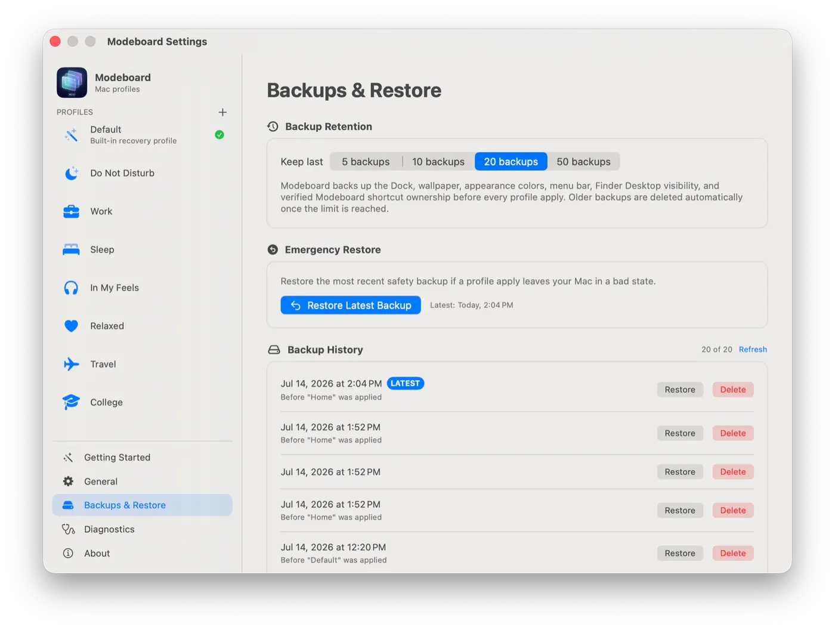Click the "Jul 14, 2026 at 12:20 PM" entry
Screen dimensions: 835x630
point(333,547)
